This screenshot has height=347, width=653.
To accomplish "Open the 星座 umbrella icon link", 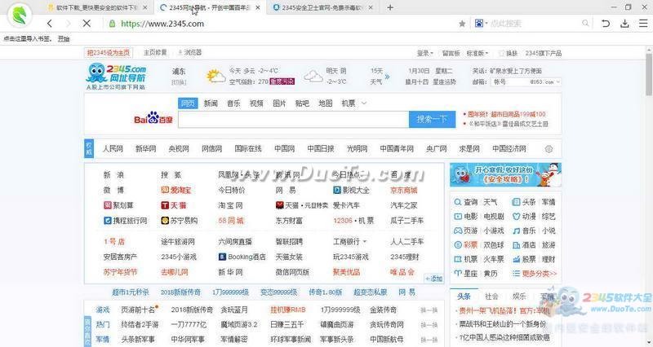I will pos(458,274).
